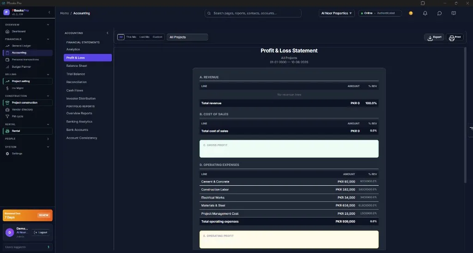Click the Budget Planner bar icon
473x253 pixels.
point(7,67)
